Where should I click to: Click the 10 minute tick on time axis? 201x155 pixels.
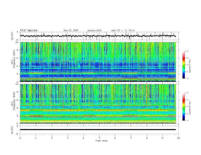click(178, 138)
